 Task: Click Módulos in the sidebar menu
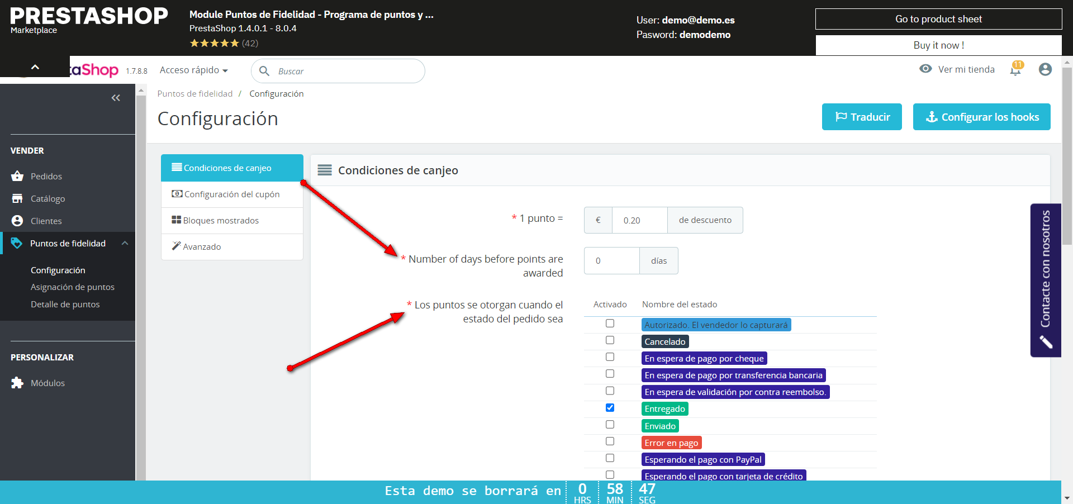click(48, 383)
